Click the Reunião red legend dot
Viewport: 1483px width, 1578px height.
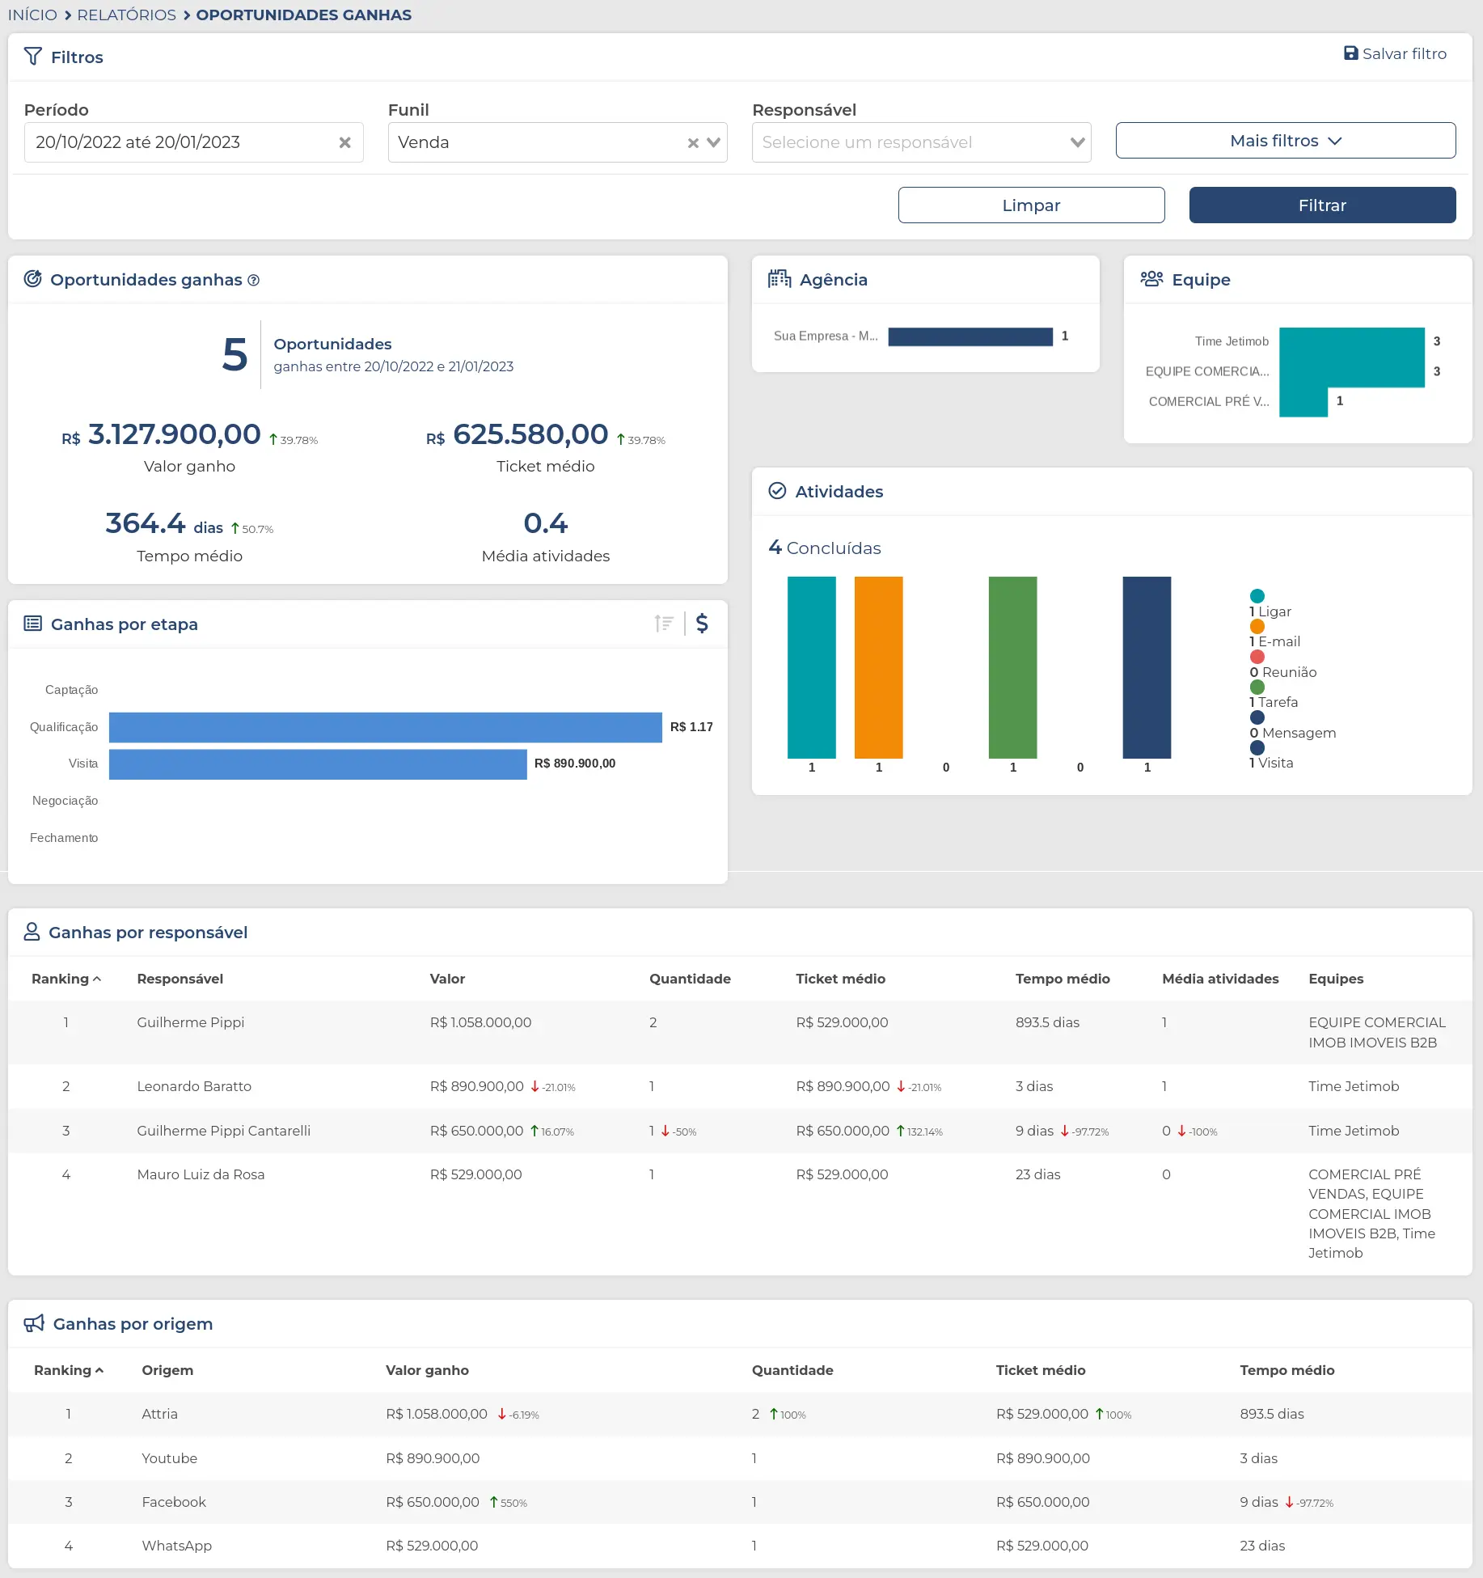tap(1257, 657)
